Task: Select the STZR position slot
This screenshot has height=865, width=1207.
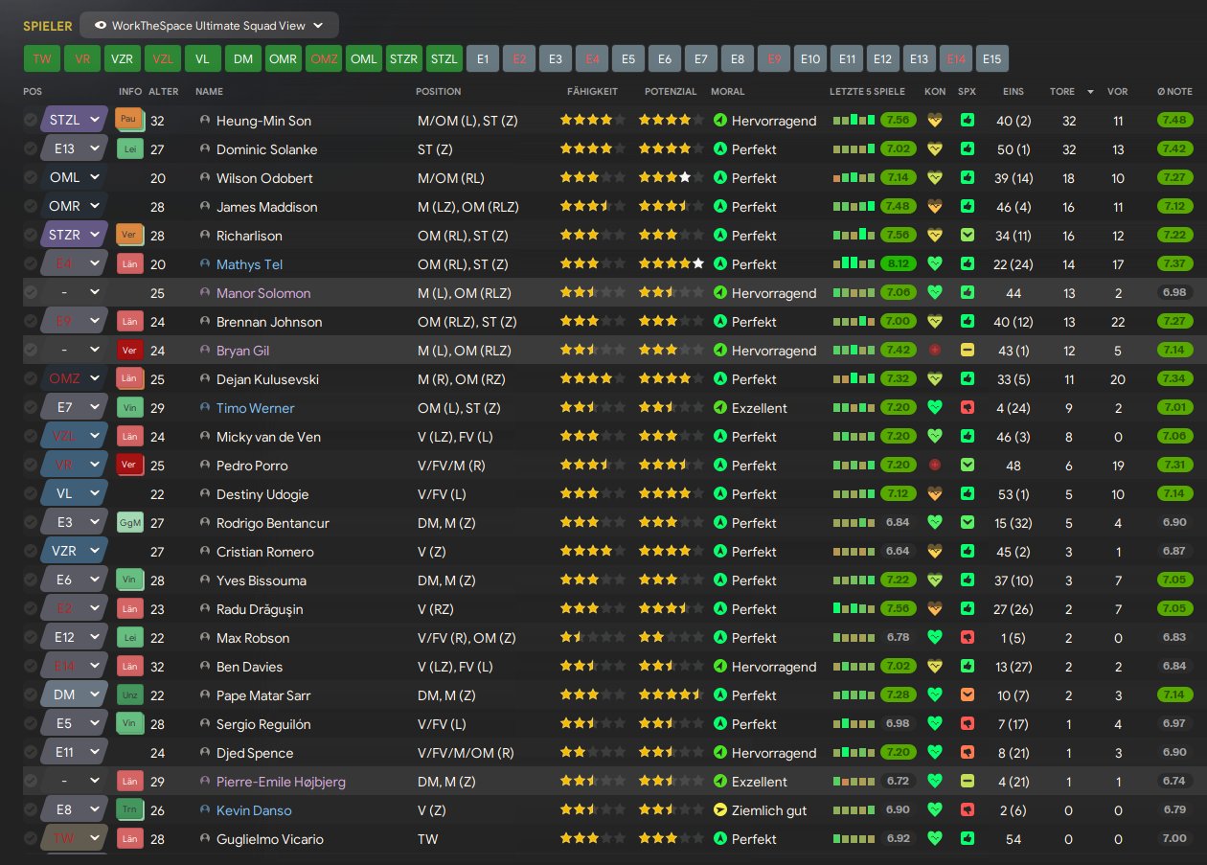Action: coord(403,58)
